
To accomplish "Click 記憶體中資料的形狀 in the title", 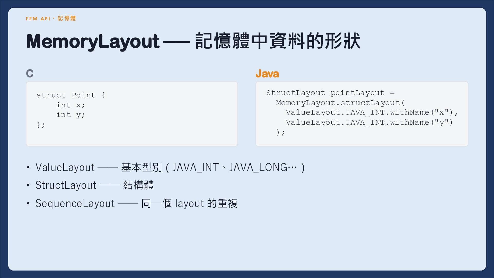I will 278,41.
